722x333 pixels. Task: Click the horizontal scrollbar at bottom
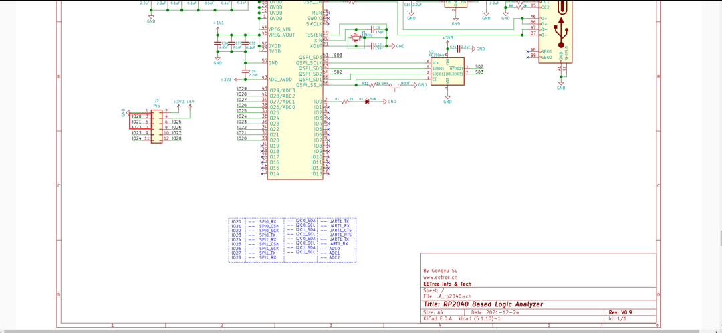tap(361, 331)
